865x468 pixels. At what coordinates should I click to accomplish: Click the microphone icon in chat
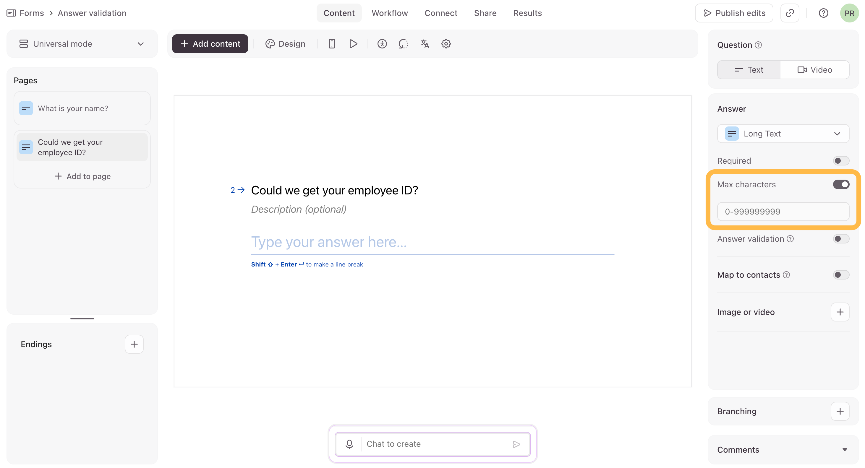(349, 444)
